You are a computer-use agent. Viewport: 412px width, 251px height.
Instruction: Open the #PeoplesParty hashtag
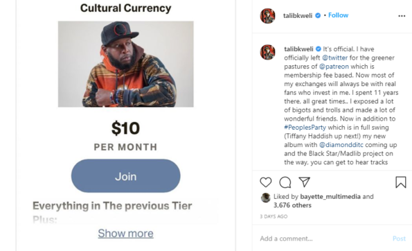click(305, 128)
